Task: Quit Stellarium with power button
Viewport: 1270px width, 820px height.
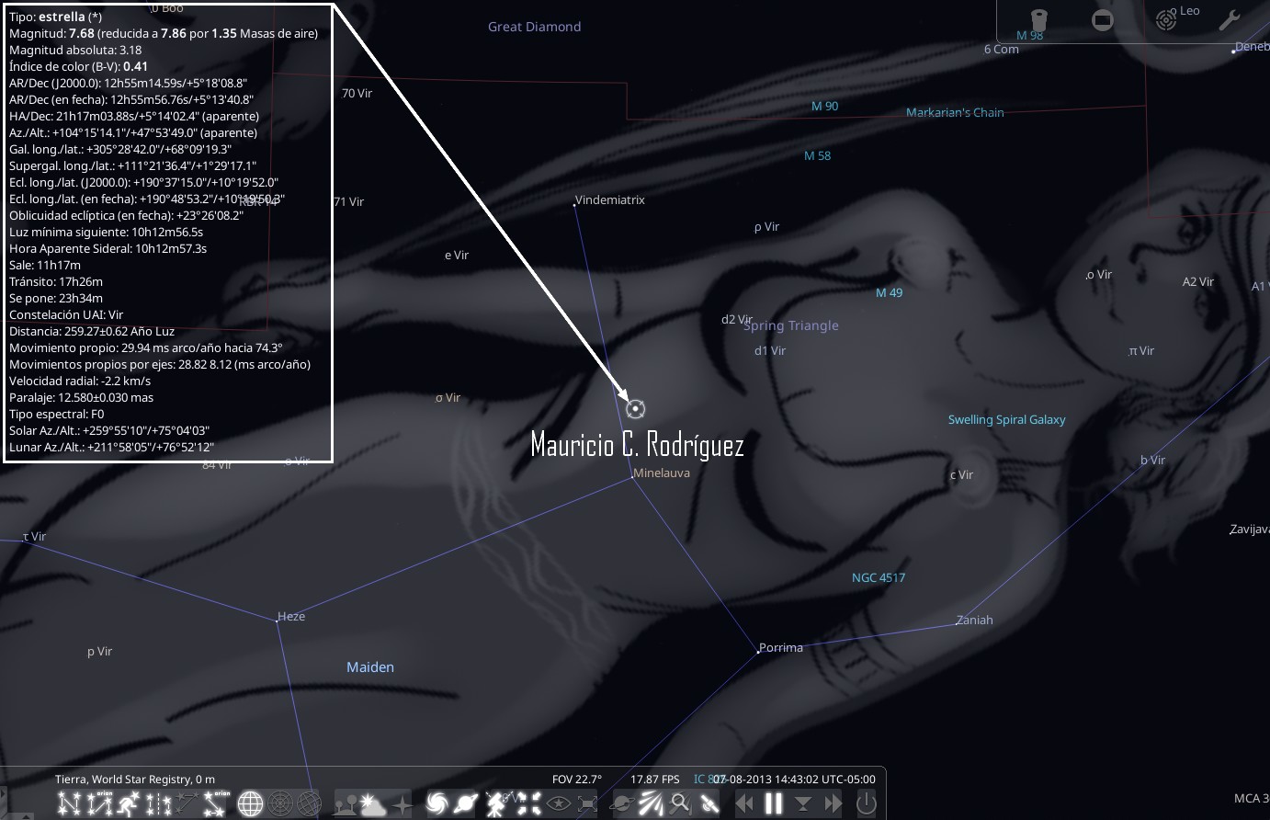Action: click(865, 804)
